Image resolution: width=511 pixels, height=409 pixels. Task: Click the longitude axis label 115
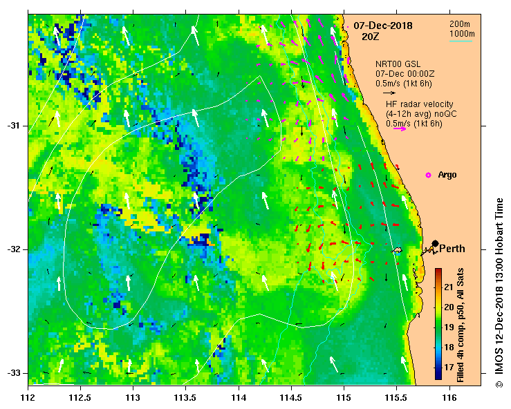pos(344,398)
